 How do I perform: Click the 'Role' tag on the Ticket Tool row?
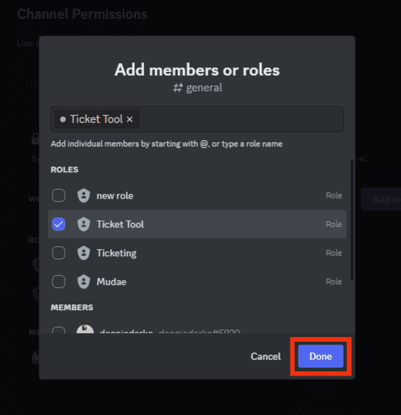334,224
